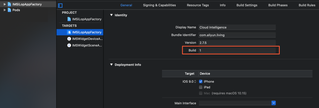The width and height of the screenshot is (319, 108).
Task: Select the IMSWidgetDeviceA... extension target icon
Action: click(x=69, y=39)
